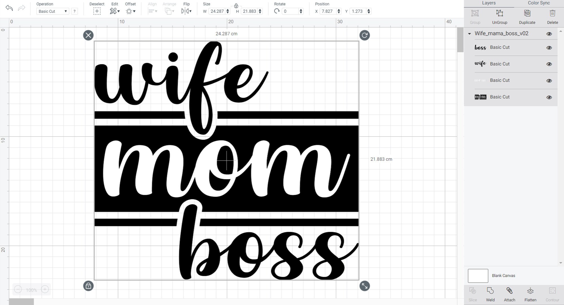Click the Flatten tool

coord(530,291)
